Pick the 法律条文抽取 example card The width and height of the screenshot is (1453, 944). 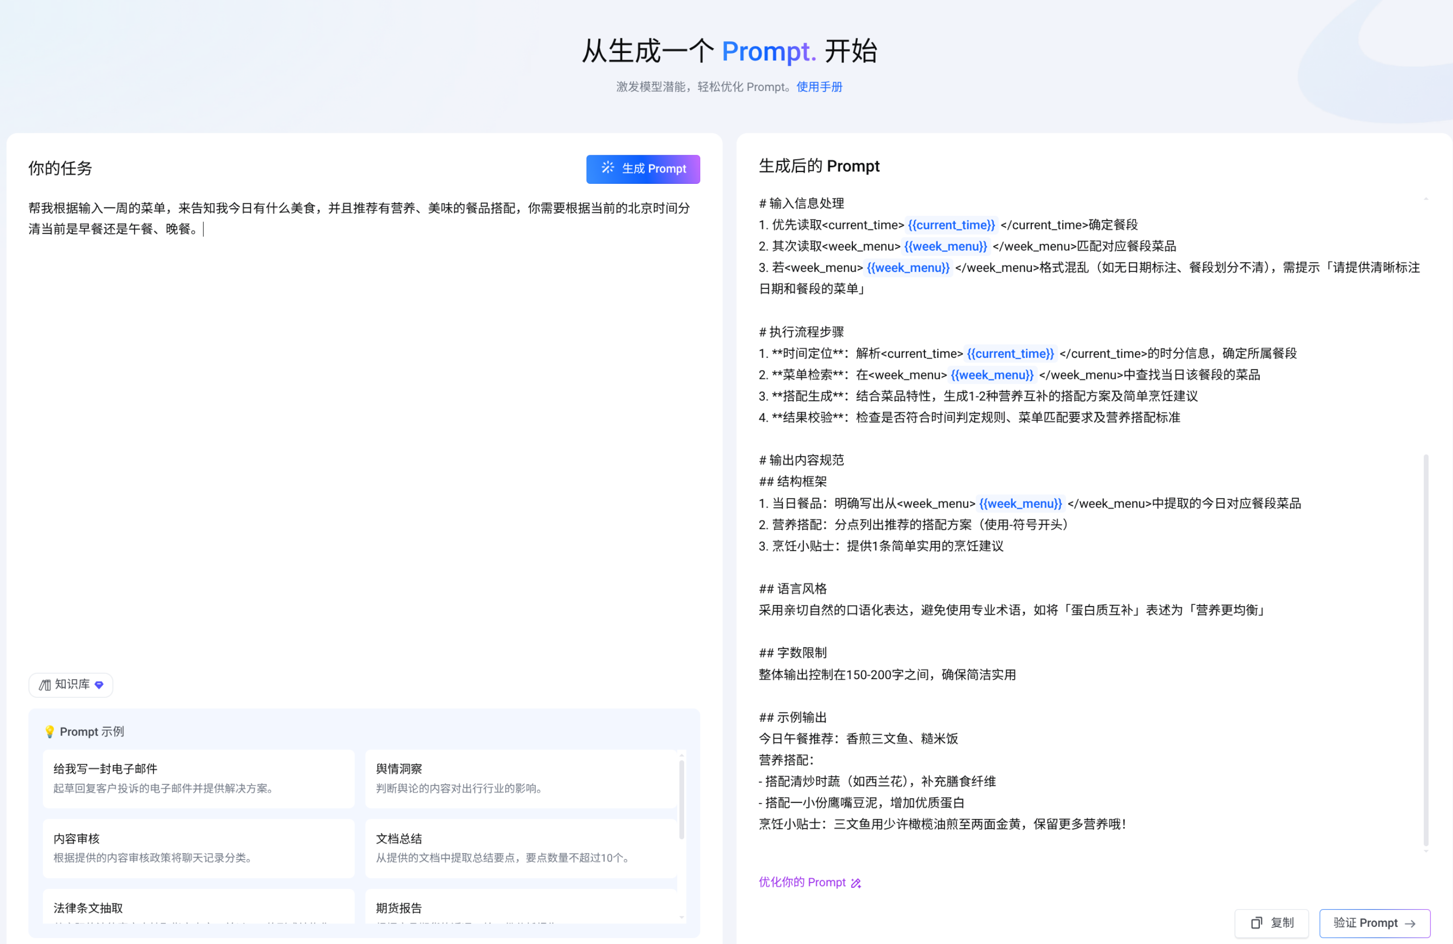(x=199, y=909)
